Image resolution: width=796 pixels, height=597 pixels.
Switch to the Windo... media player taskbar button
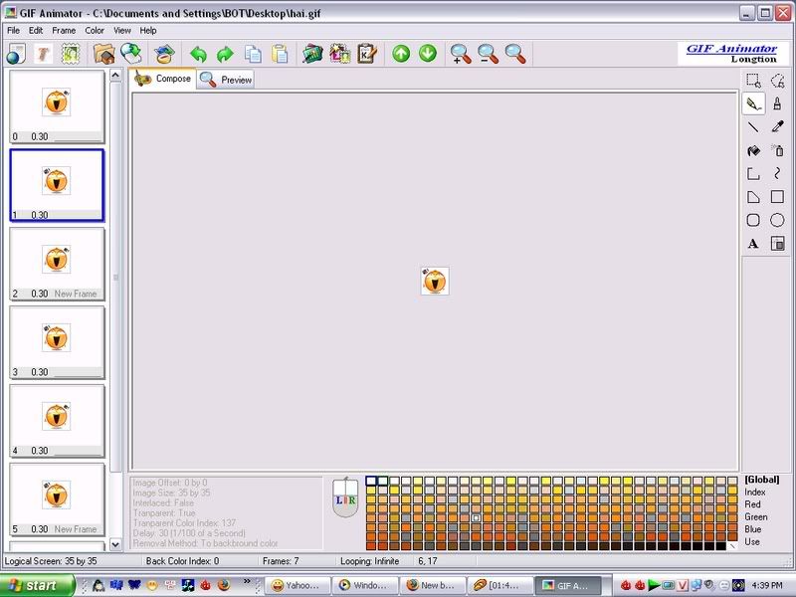pyautogui.click(x=365, y=585)
